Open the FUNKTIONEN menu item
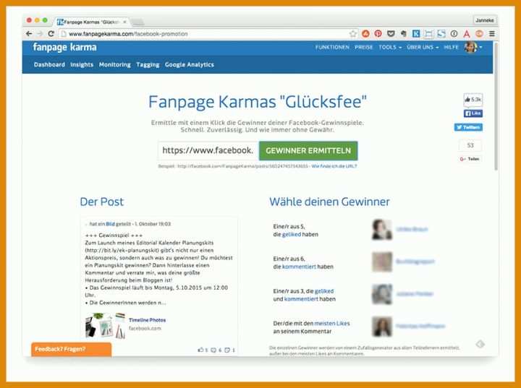The width and height of the screenshot is (521, 388). pyautogui.click(x=332, y=48)
